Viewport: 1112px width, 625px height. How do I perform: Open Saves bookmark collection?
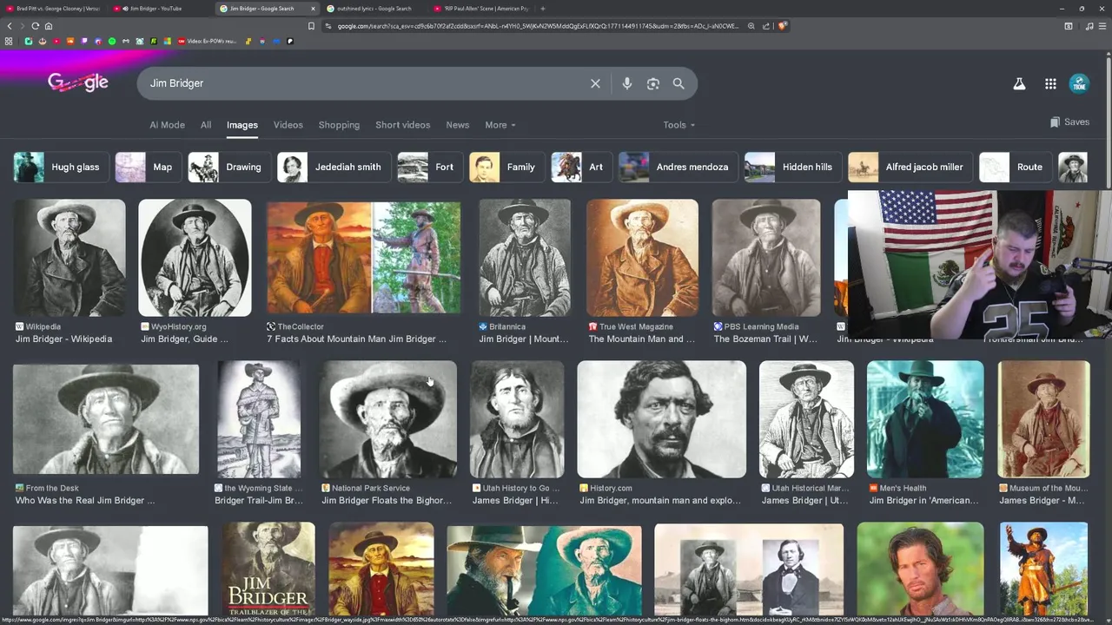click(x=1069, y=122)
